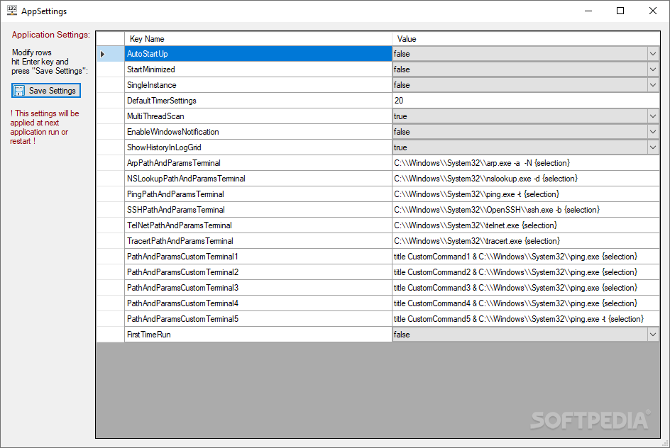
Task: Open the StartMinimized value dropdown
Action: pos(652,69)
